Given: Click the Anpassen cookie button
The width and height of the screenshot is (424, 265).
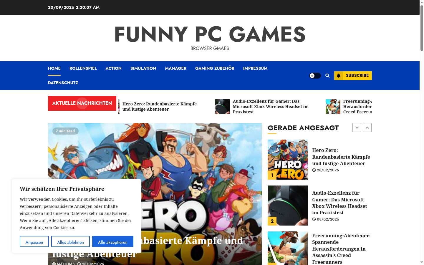Looking at the screenshot, I should point(34,242).
